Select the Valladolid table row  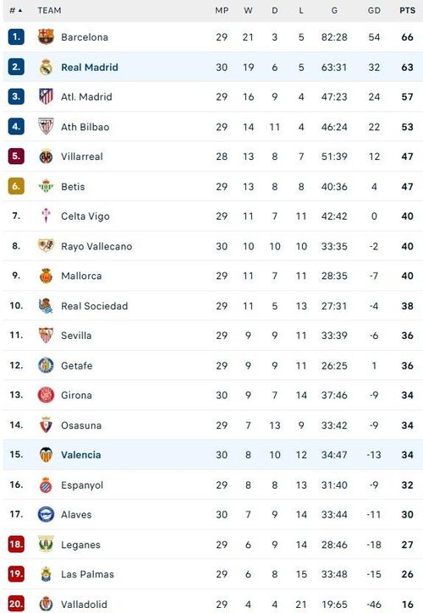point(213,602)
